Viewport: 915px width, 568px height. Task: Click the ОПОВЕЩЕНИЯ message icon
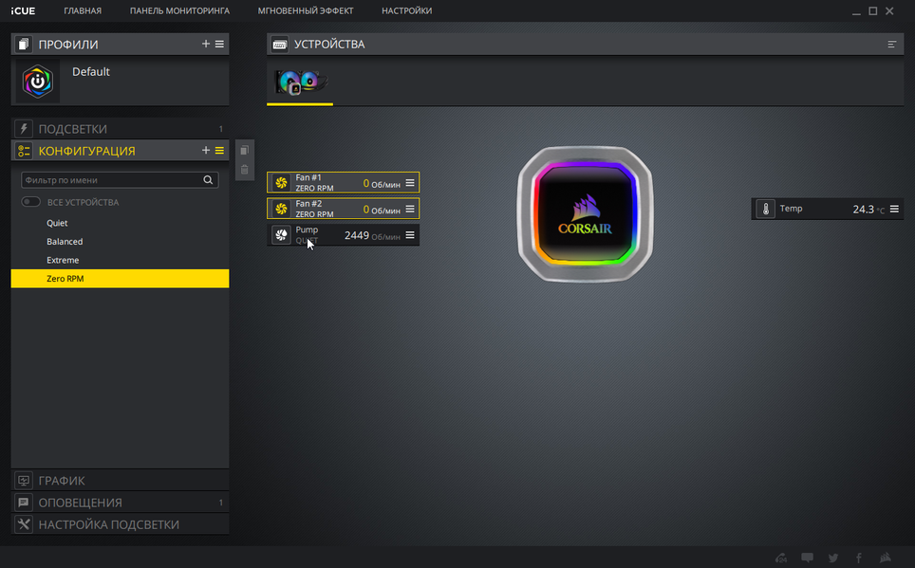tap(24, 503)
